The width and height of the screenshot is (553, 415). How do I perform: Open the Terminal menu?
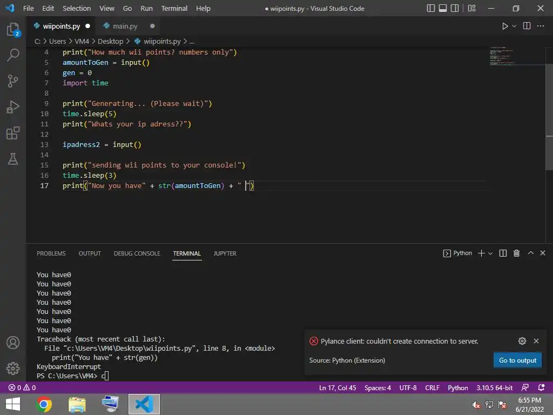pyautogui.click(x=174, y=8)
